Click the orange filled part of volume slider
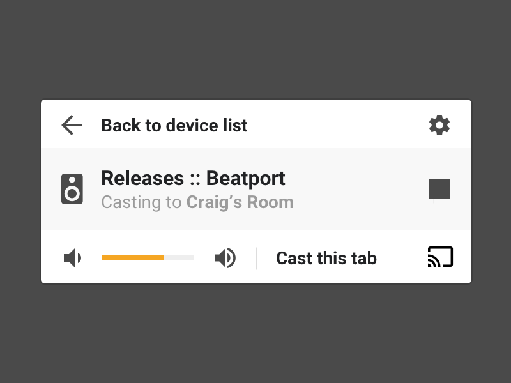 pyautogui.click(x=132, y=258)
